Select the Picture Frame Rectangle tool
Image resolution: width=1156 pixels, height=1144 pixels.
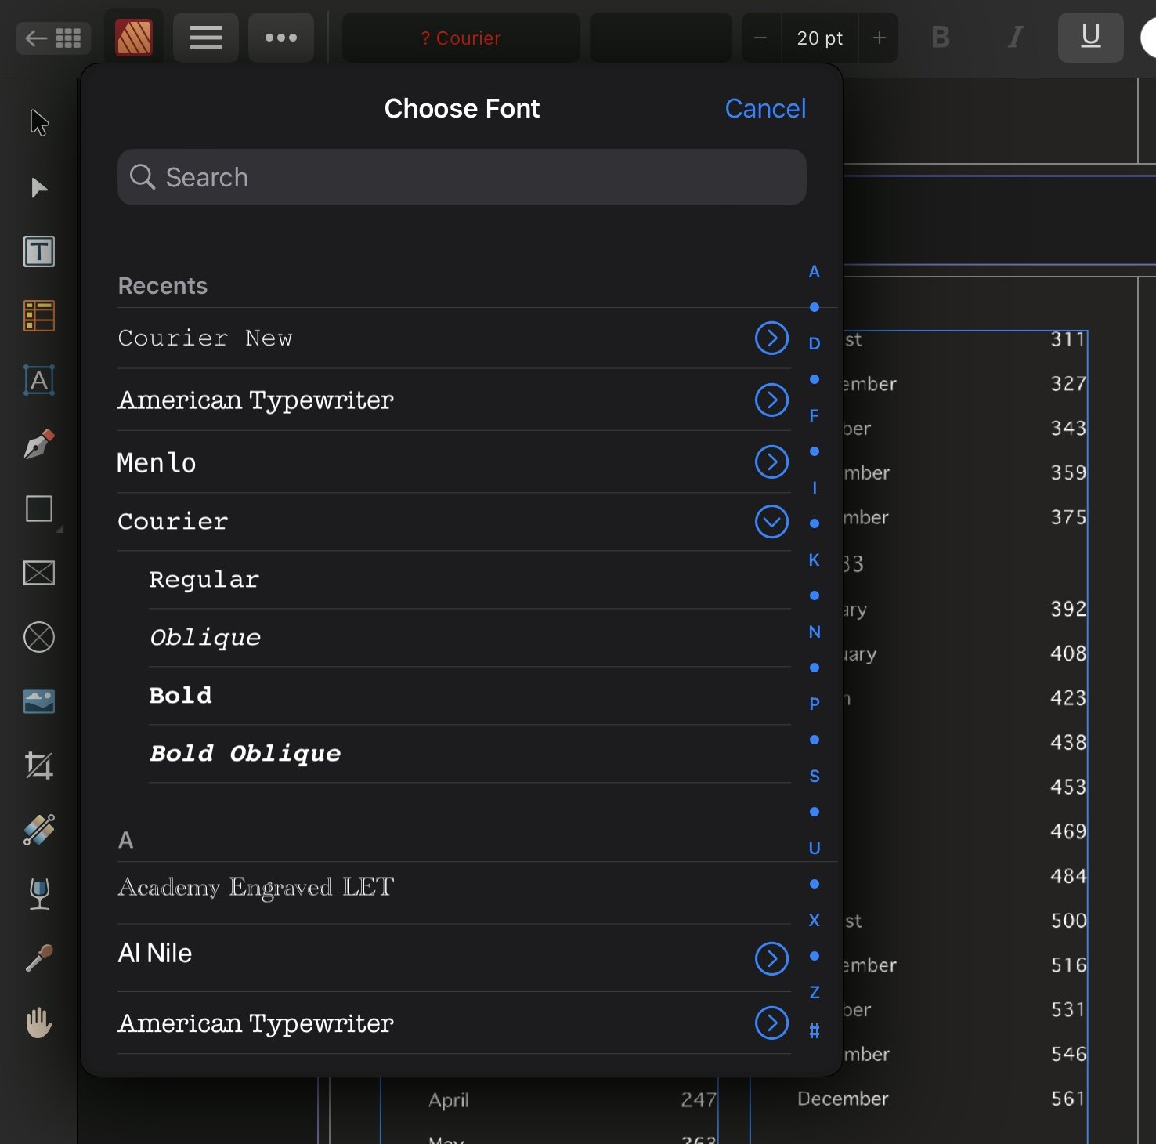coord(39,573)
